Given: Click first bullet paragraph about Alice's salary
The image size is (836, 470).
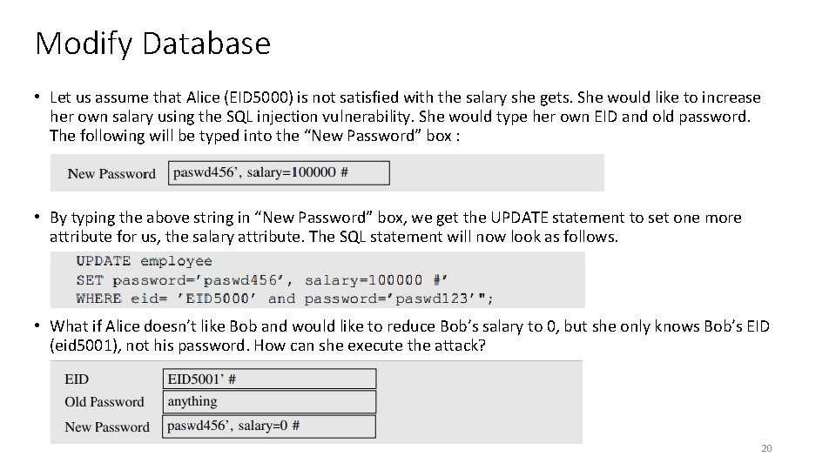Looking at the screenshot, I should (405, 116).
